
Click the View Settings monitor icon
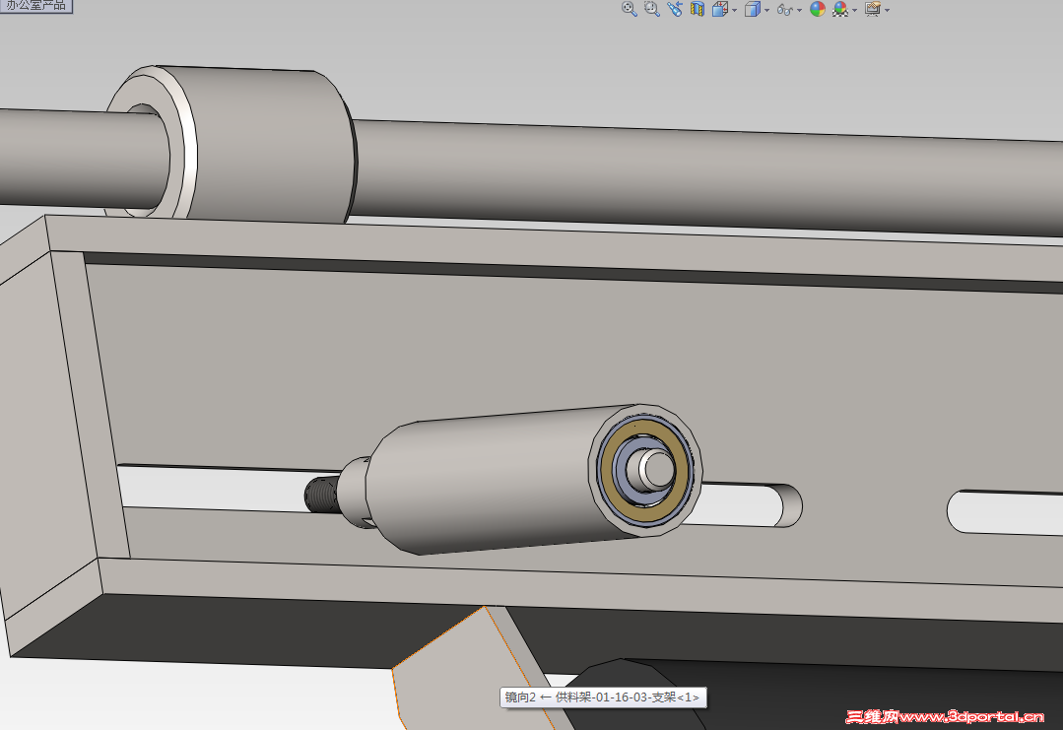(873, 9)
